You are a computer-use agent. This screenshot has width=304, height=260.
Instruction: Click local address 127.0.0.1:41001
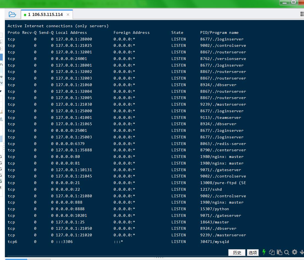74,118
